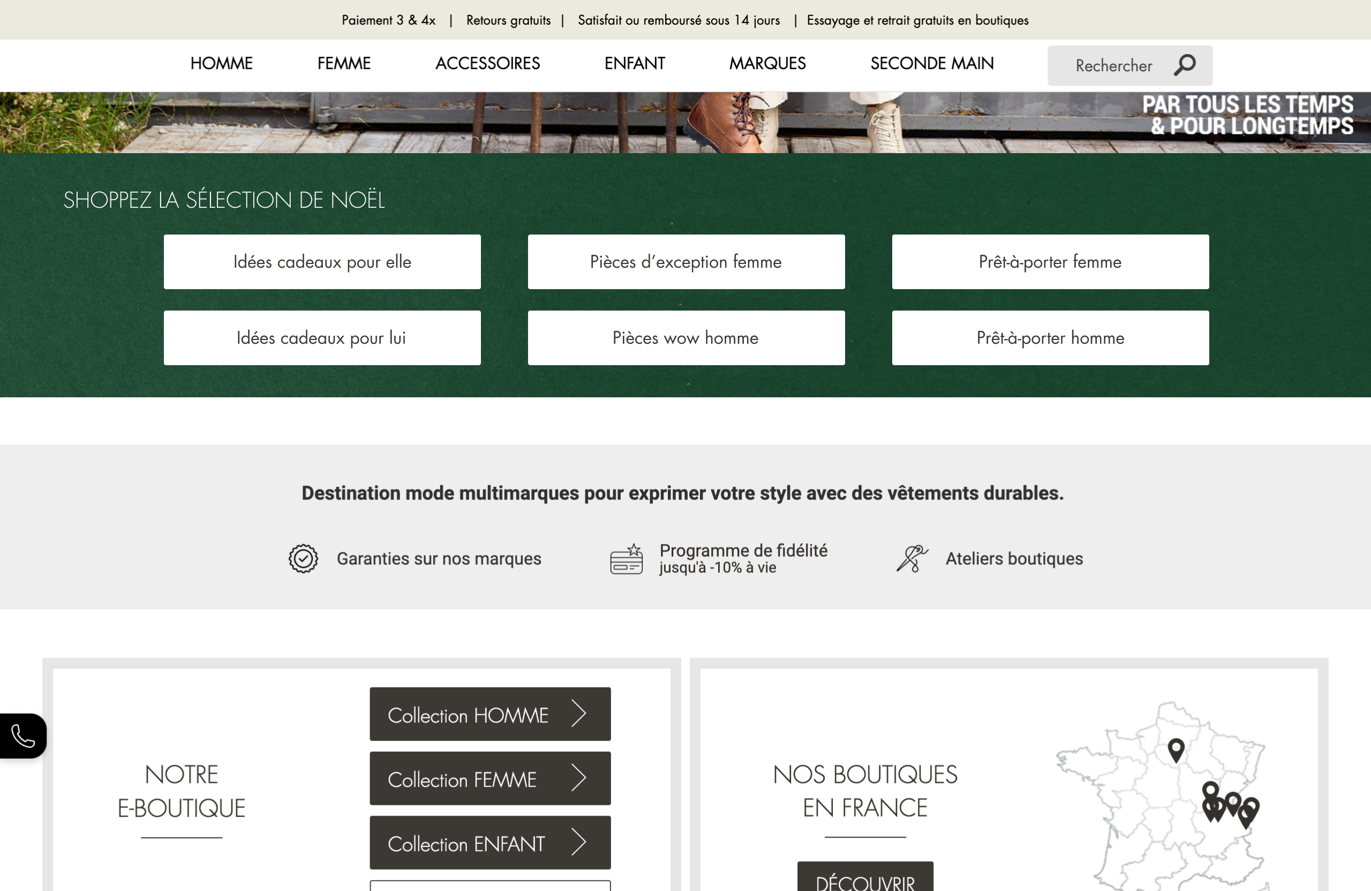Go to SECONDE MAIN section
The width and height of the screenshot is (1371, 891).
tap(931, 63)
